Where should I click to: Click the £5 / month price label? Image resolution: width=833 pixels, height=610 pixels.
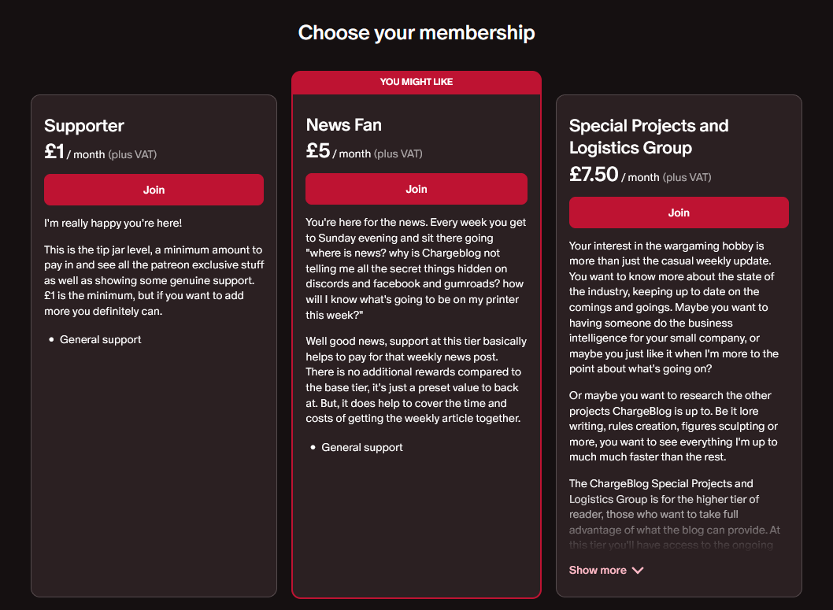[x=364, y=152]
